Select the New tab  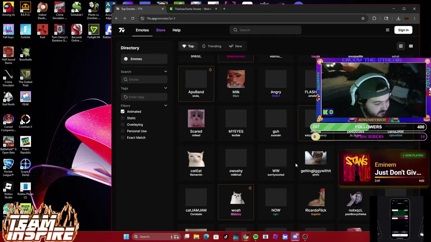coord(235,46)
